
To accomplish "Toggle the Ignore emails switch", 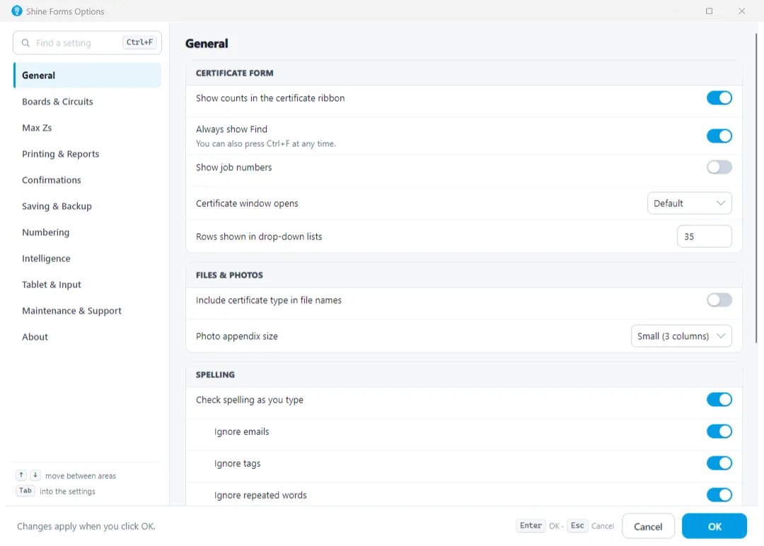I will pos(719,432).
